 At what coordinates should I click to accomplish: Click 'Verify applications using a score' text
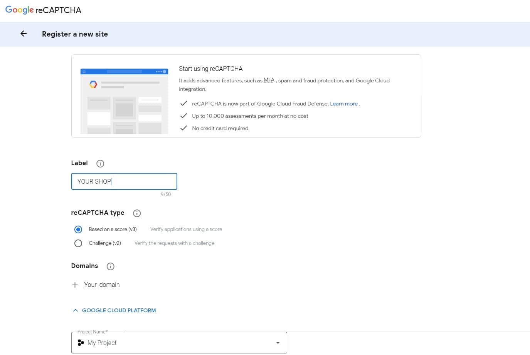186,229
